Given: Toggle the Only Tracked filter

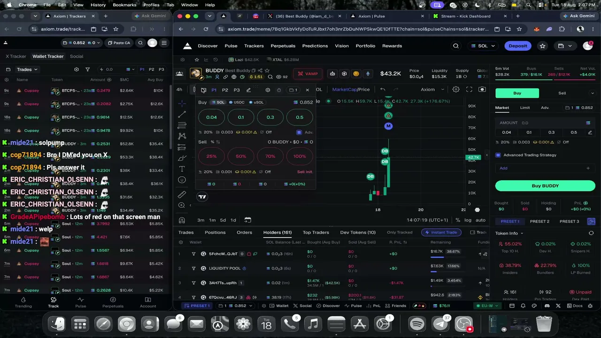Looking at the screenshot, I should tap(400, 232).
